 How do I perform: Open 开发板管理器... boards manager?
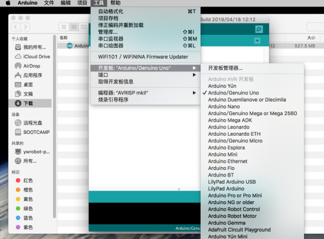(x=253, y=68)
